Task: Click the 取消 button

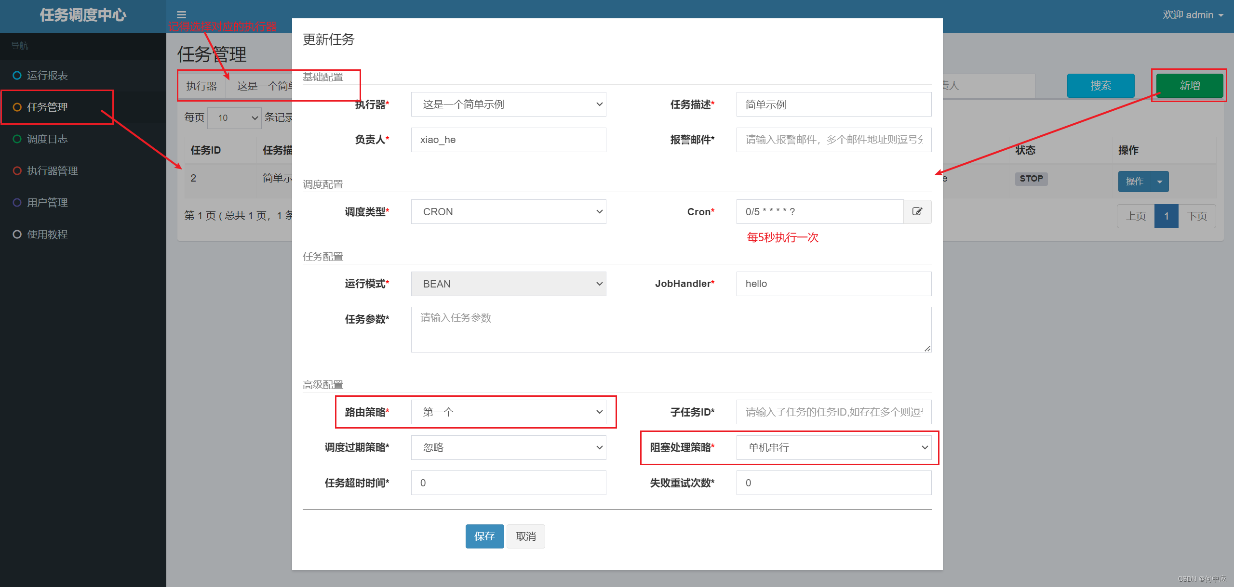Action: (525, 536)
